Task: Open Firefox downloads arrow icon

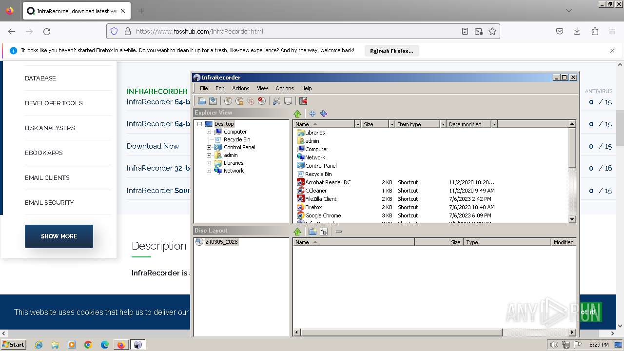Action: (x=577, y=31)
